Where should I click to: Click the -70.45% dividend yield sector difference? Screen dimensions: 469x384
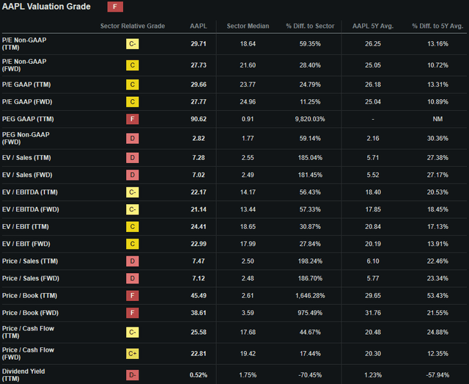coord(310,375)
